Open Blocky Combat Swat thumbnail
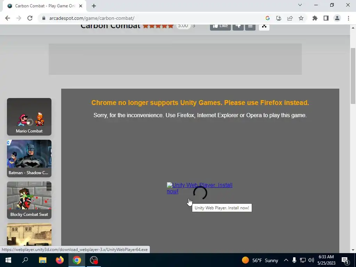This screenshot has height=267, width=356. pos(29,200)
